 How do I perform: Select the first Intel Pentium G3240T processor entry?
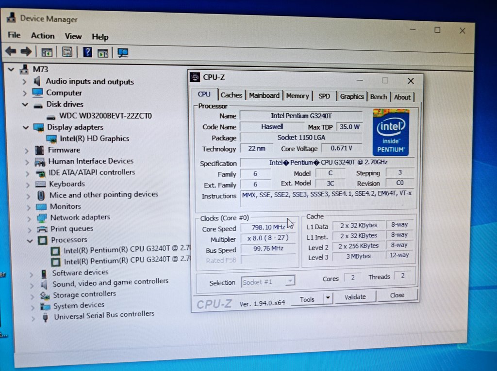pos(127,250)
